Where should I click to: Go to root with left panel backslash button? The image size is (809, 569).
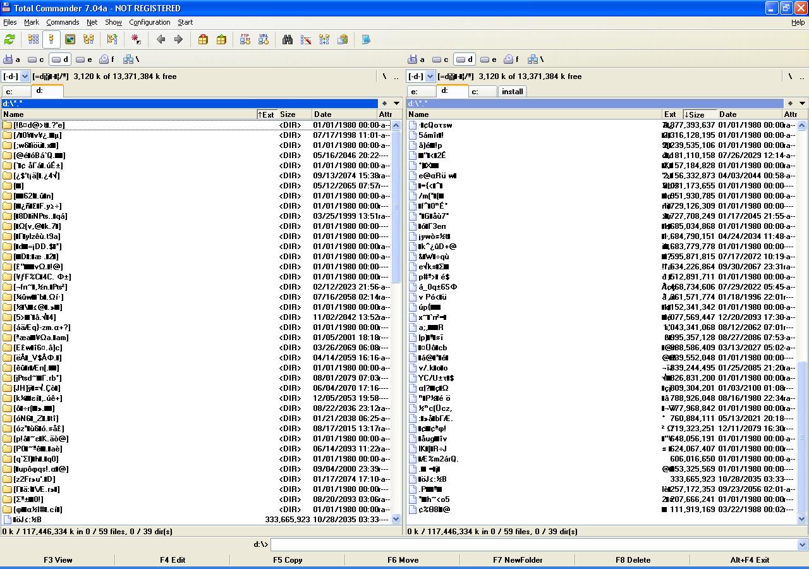pos(384,76)
